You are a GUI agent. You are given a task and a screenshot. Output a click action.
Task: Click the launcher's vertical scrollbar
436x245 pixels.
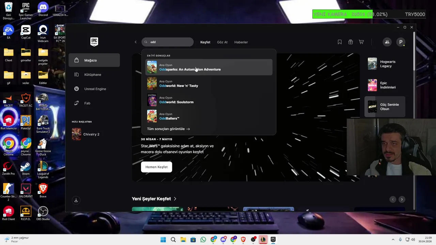coord(414,51)
